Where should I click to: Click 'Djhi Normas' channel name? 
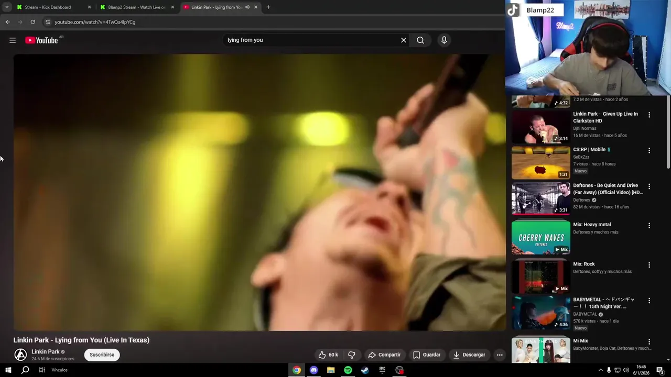pos(585,128)
